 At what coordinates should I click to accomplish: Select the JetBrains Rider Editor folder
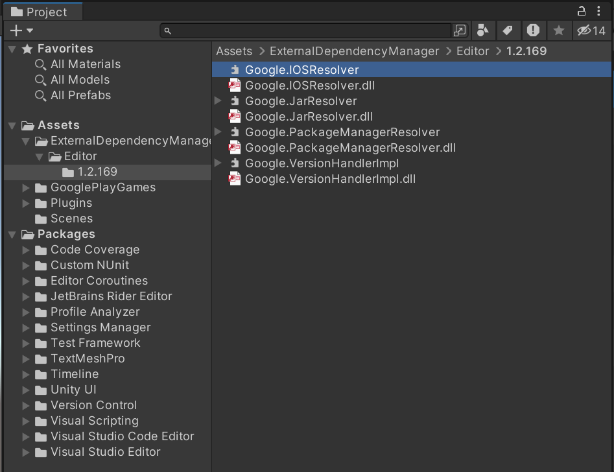coord(112,296)
